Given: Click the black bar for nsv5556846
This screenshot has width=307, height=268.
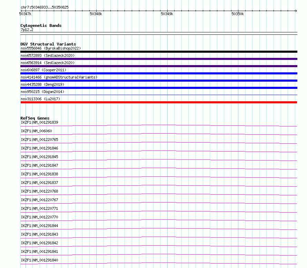Looking at the screenshot, I should [x=159, y=52].
